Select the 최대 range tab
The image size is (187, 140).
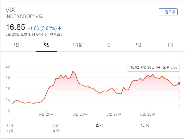point(169,45)
